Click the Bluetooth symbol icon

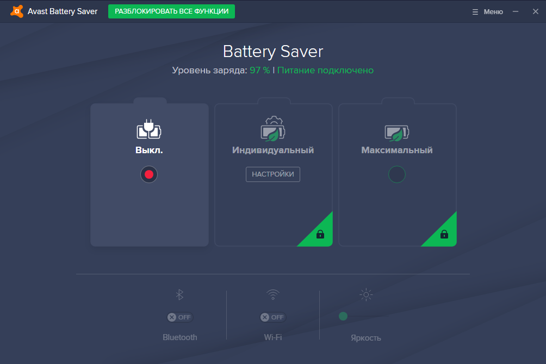(x=179, y=295)
